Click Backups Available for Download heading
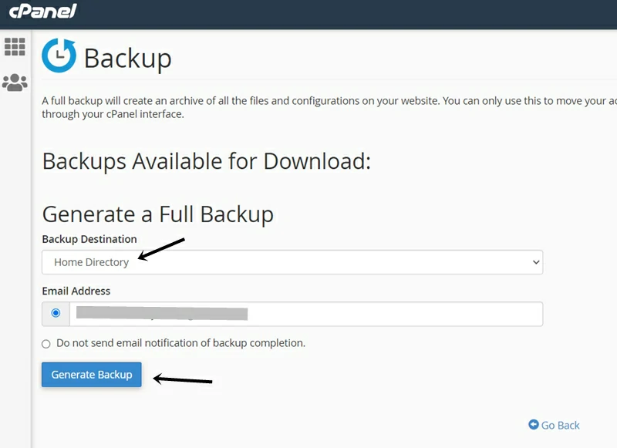The height and width of the screenshot is (448, 617). [x=206, y=161]
